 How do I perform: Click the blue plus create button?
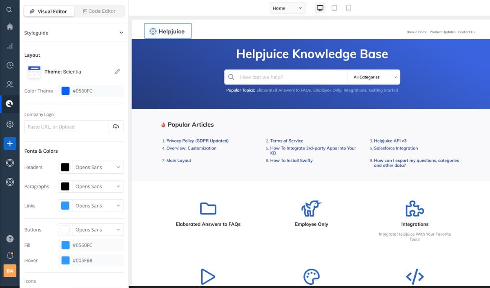pyautogui.click(x=10, y=144)
